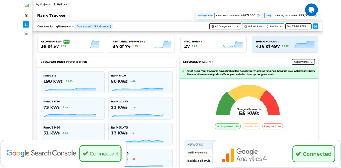Open the Home icon in the sidebar
This screenshot has width=341, height=168.
(26, 15)
